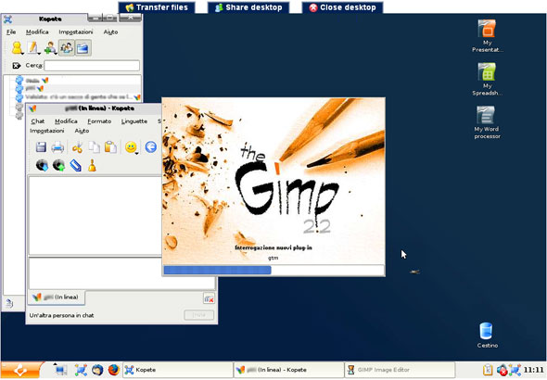Click the clear search icon beside Cerca

coord(16,65)
